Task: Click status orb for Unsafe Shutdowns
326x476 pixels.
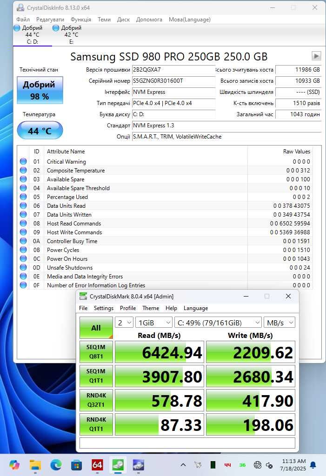Action: tap(23, 267)
